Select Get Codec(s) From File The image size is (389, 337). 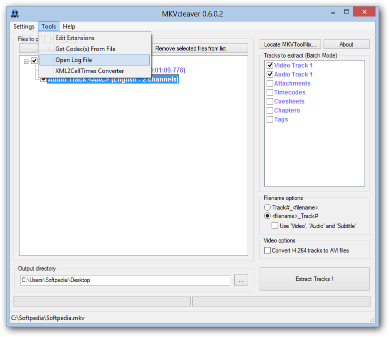[x=94, y=49]
